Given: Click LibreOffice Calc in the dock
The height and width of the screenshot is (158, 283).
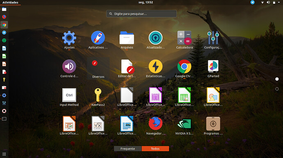Looking at the screenshot, I should coord(4,56).
